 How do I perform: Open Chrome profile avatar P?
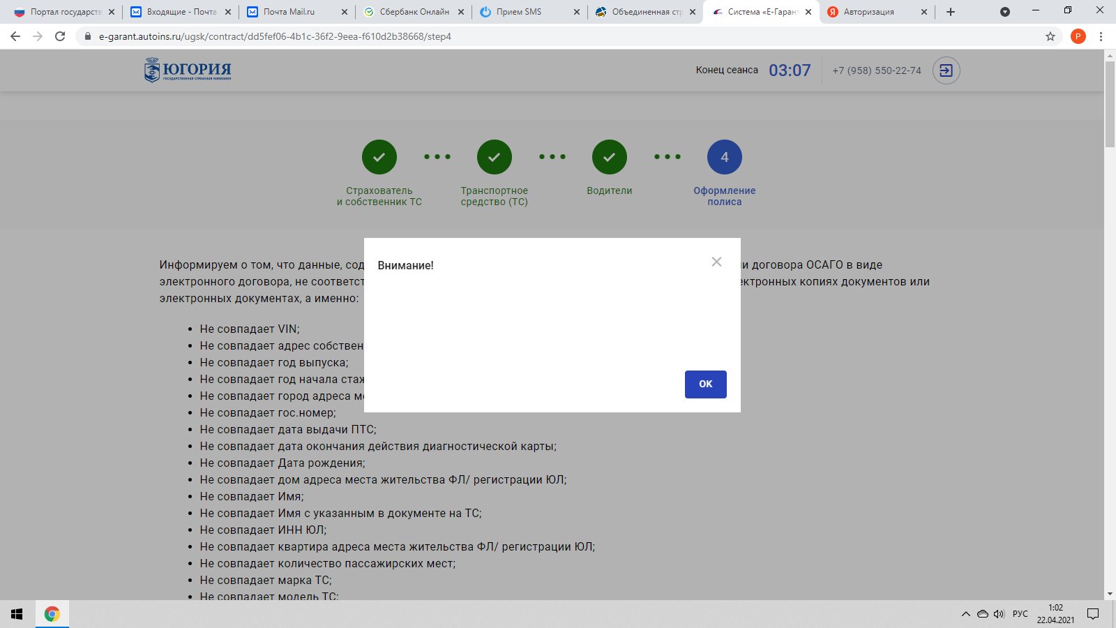(x=1078, y=36)
